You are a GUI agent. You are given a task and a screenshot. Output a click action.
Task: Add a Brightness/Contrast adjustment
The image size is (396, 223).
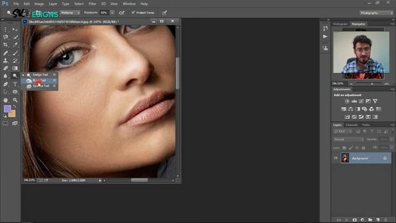(347, 101)
